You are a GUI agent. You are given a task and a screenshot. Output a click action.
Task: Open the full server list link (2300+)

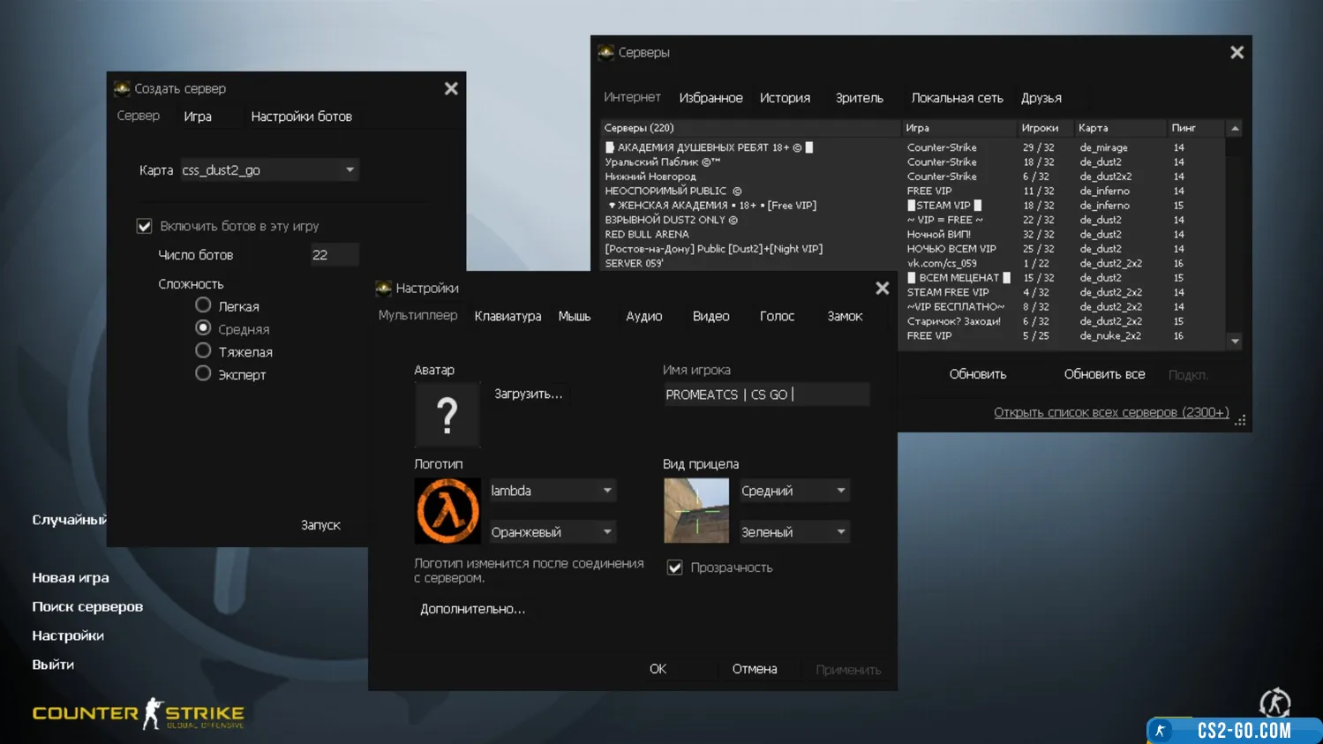pyautogui.click(x=1110, y=412)
